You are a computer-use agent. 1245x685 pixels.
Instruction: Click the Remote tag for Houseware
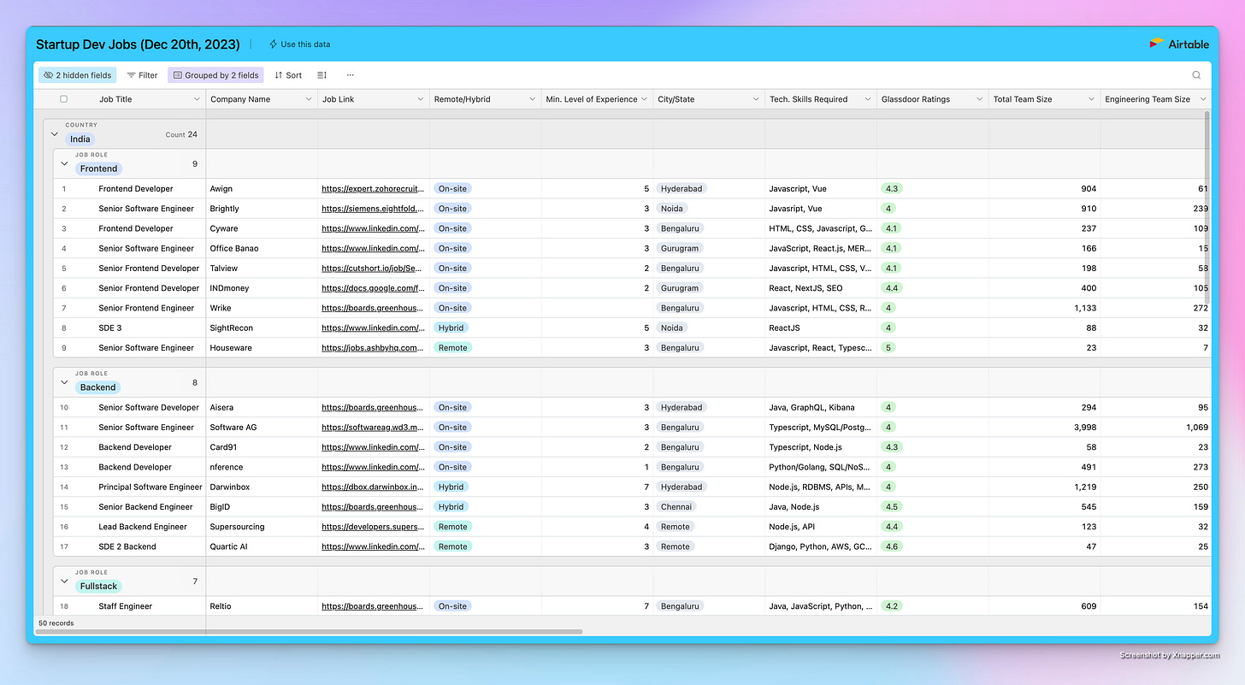pyautogui.click(x=452, y=348)
